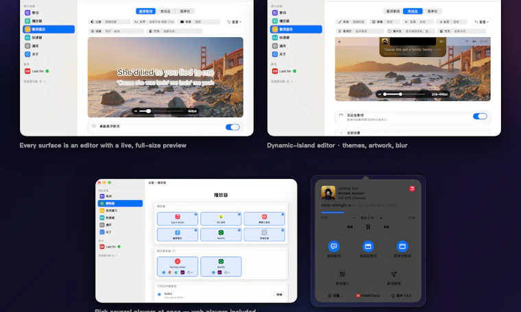Select 灵动岛 tab in Dynamic Island window
The image size is (521, 312).
(413, 11)
